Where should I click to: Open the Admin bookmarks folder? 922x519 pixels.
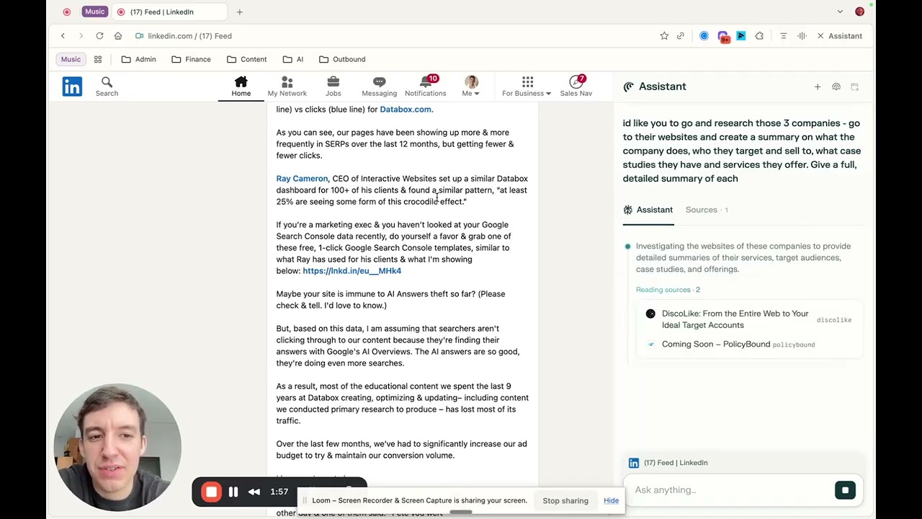click(138, 59)
